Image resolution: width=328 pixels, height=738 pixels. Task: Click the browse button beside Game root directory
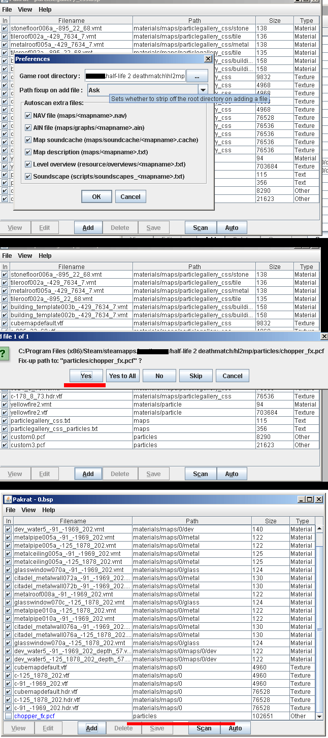(x=197, y=76)
